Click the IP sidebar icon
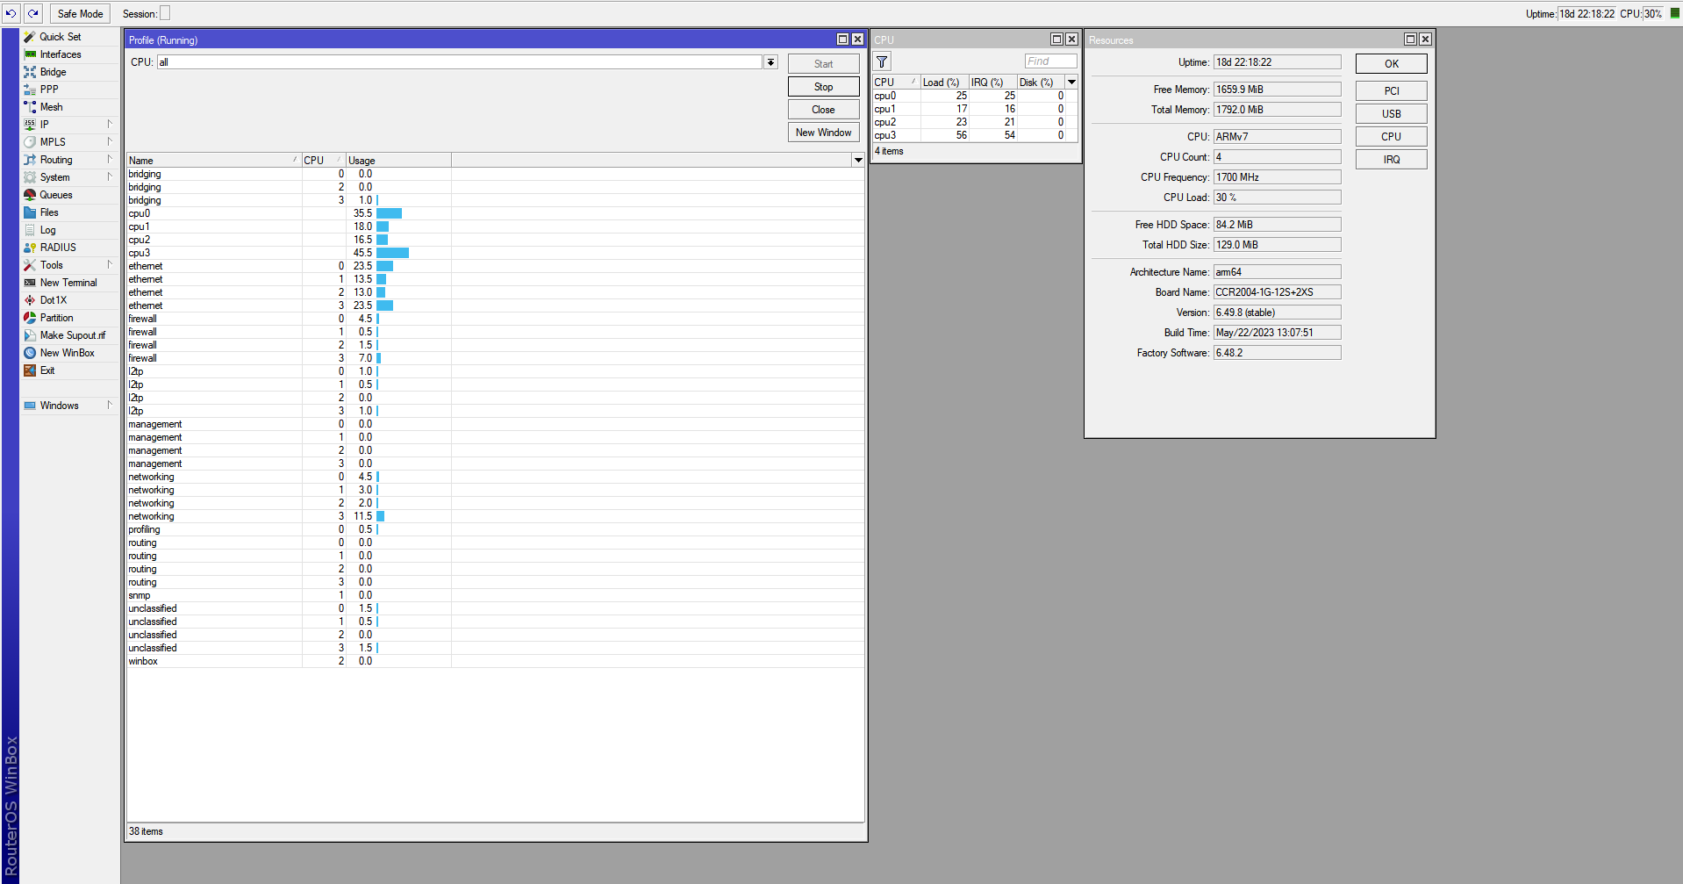This screenshot has width=1683, height=884. [30, 125]
